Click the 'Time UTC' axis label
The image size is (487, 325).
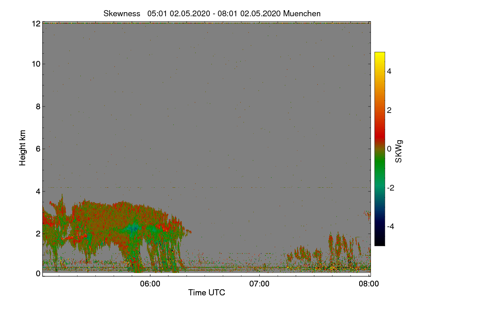207,292
